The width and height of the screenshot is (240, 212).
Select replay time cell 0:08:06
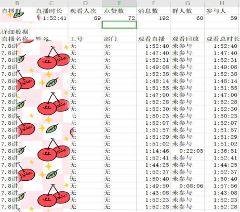coord(188,186)
